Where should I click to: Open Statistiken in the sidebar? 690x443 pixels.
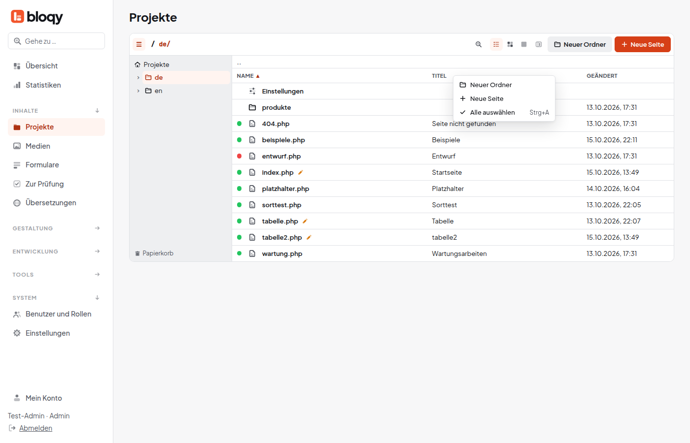(x=56, y=85)
